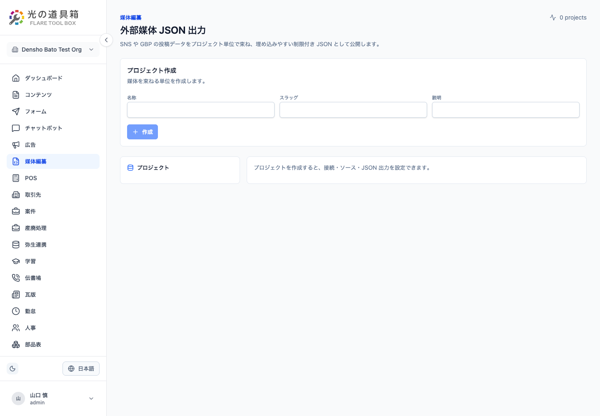The image size is (600, 416).
Task: Open 産廃処理 from the sidebar
Action: [53, 228]
